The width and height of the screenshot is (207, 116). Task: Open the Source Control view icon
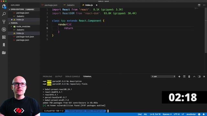pos(4,22)
